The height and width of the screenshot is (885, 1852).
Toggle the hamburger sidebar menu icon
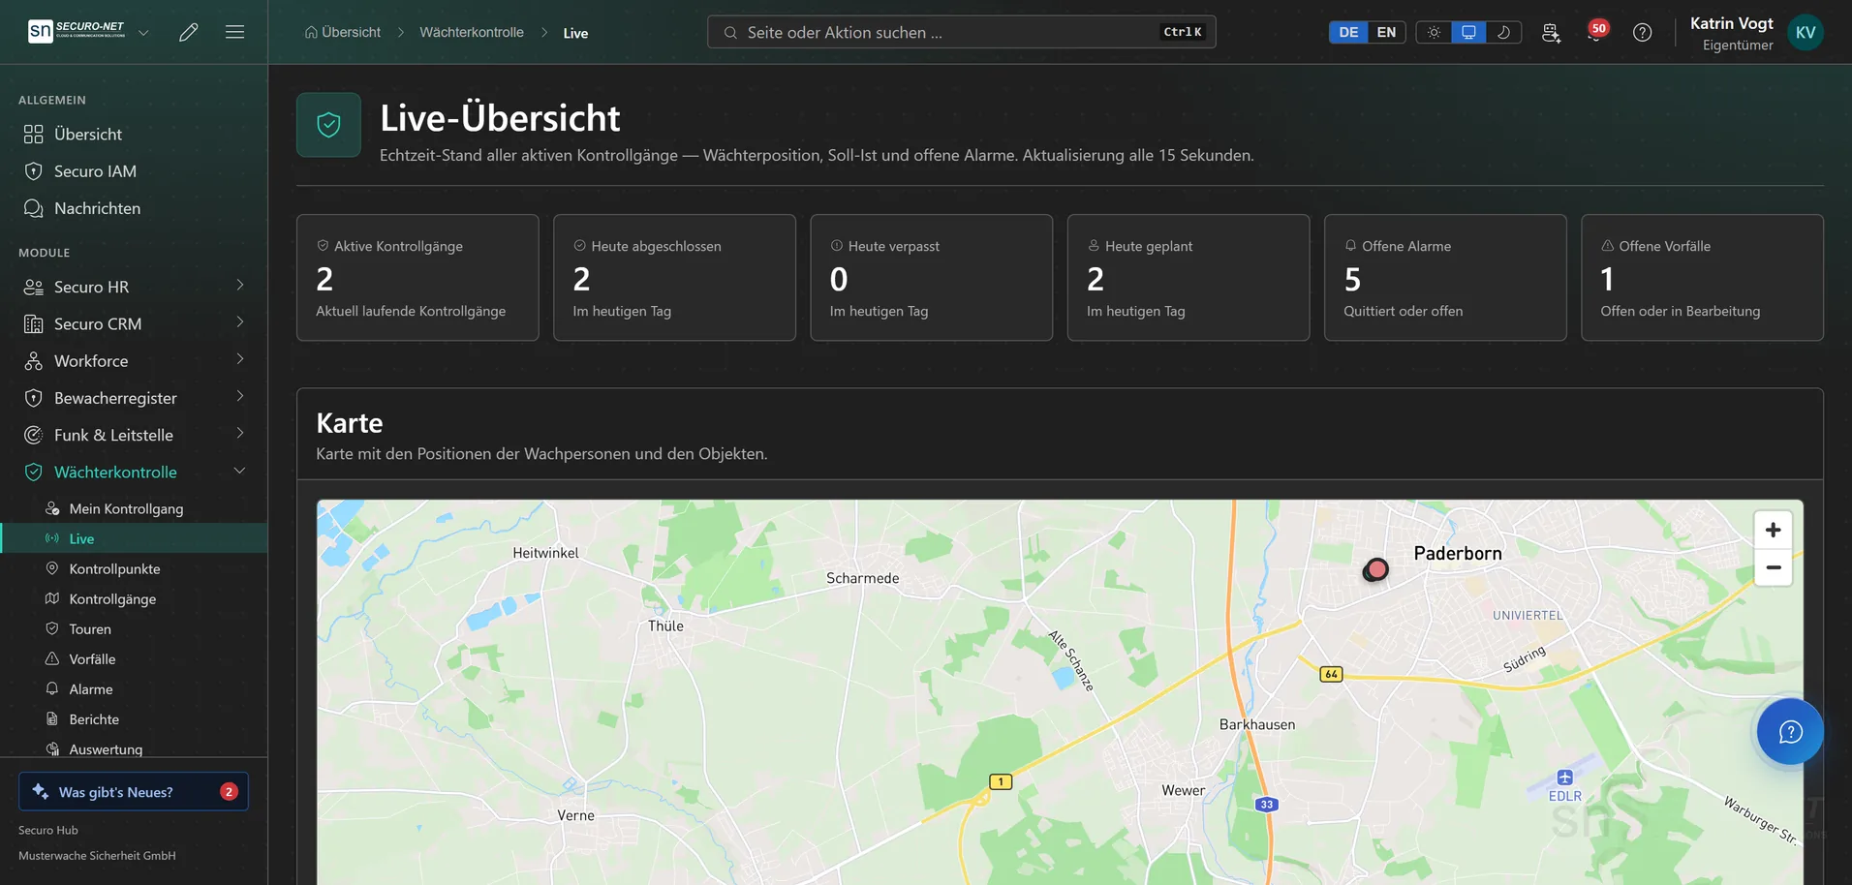(x=234, y=32)
